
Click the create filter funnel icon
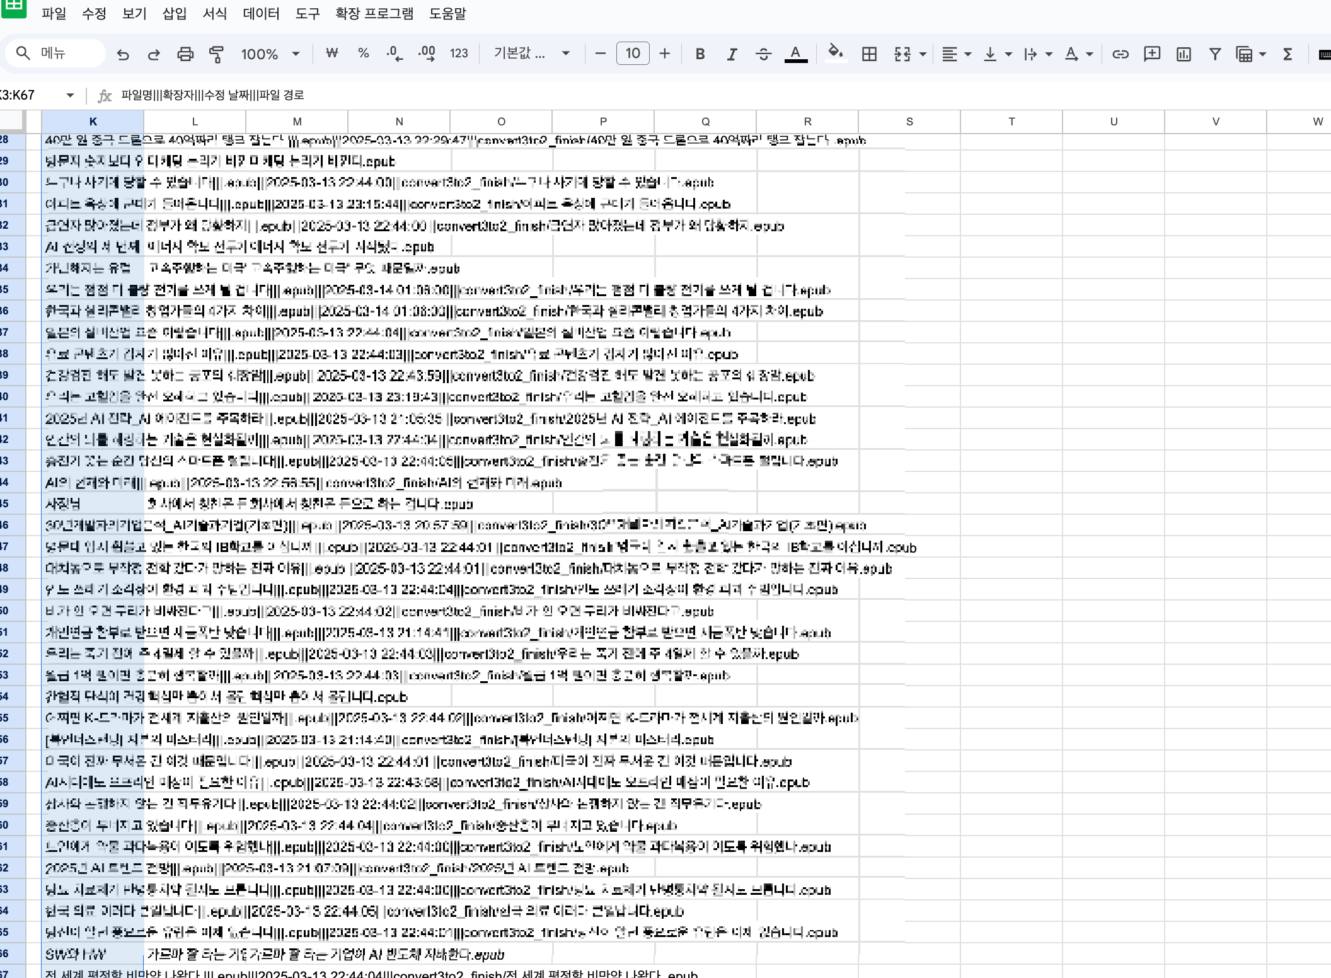[1215, 54]
